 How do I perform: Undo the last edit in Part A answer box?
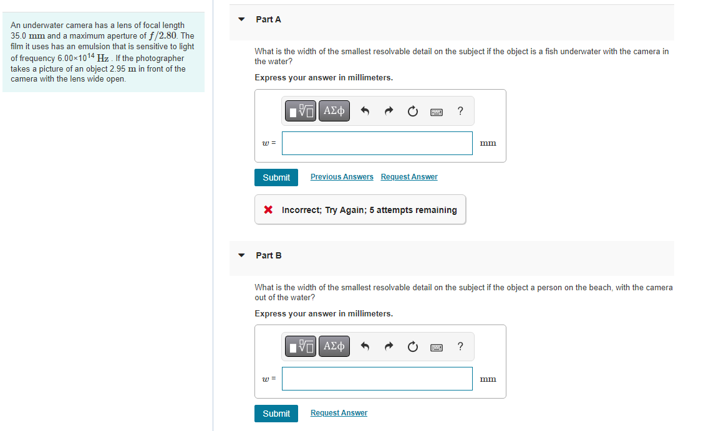tap(365, 111)
